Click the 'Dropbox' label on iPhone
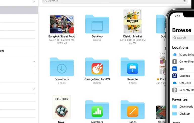Image resolution: width=194 pixels, height=123 pixels. (x=185, y=76)
